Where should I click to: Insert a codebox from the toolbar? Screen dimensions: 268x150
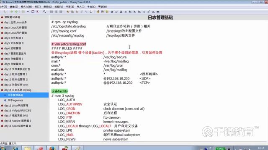pyautogui.click(x=77, y=12)
